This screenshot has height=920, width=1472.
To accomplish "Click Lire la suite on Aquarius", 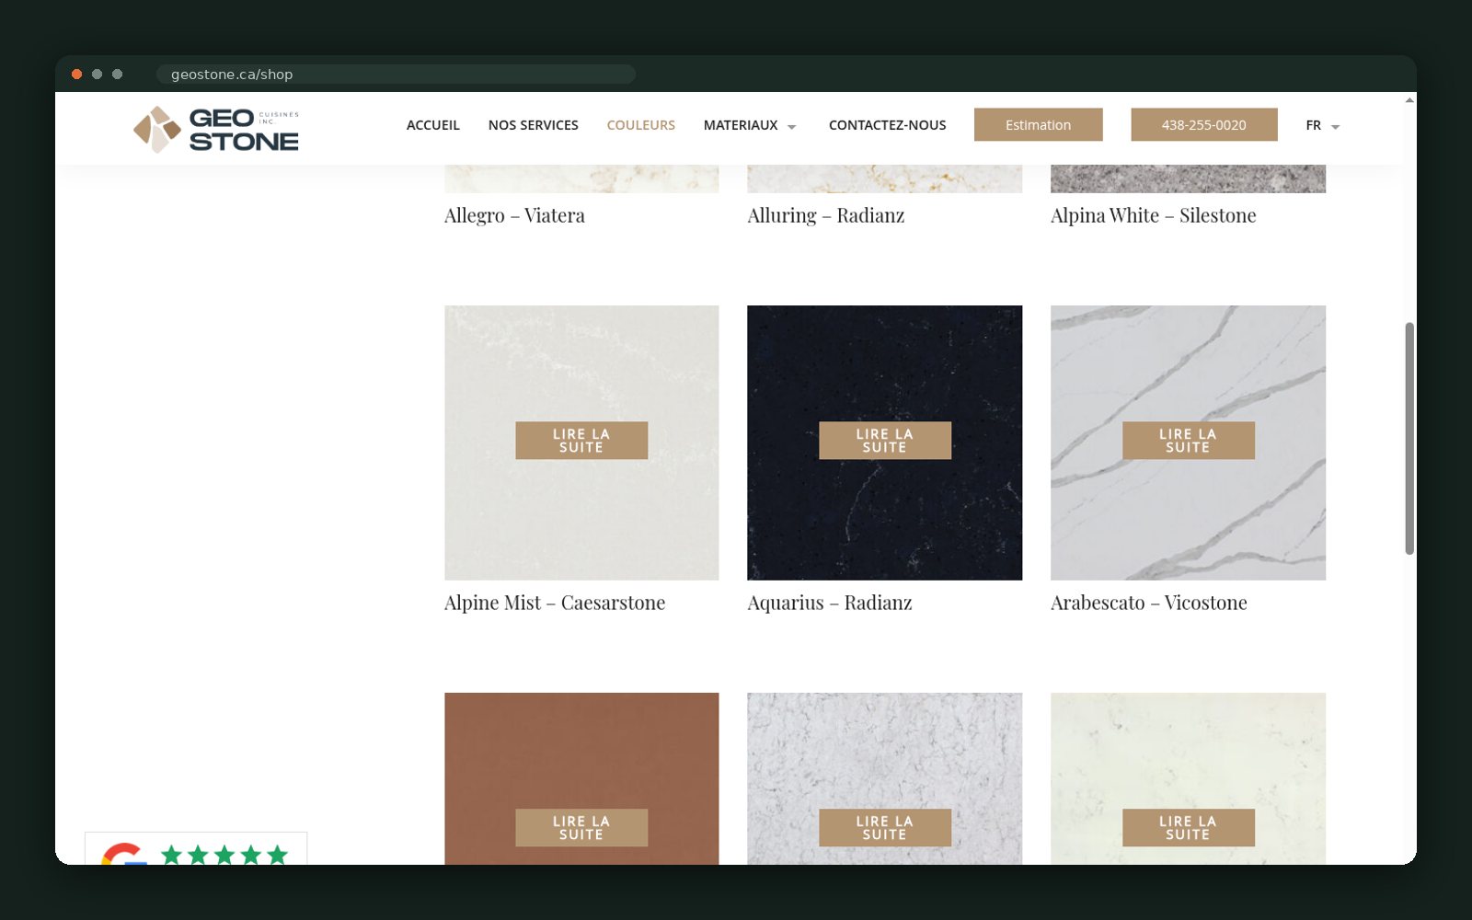I will click(x=884, y=441).
